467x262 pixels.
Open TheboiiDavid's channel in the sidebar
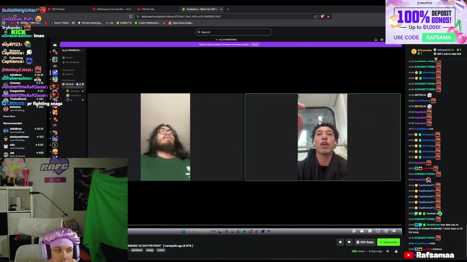pos(24,100)
